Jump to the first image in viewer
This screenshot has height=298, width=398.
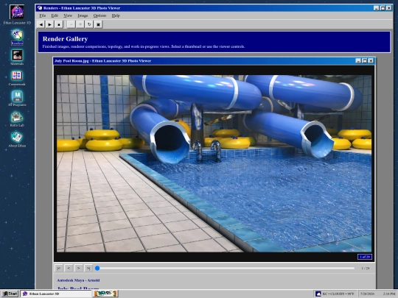[59, 268]
